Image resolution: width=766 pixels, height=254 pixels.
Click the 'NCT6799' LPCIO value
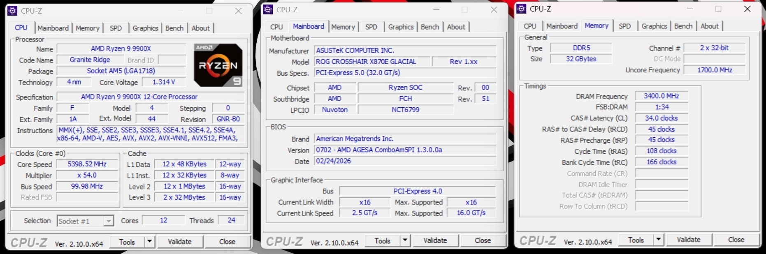click(x=406, y=110)
